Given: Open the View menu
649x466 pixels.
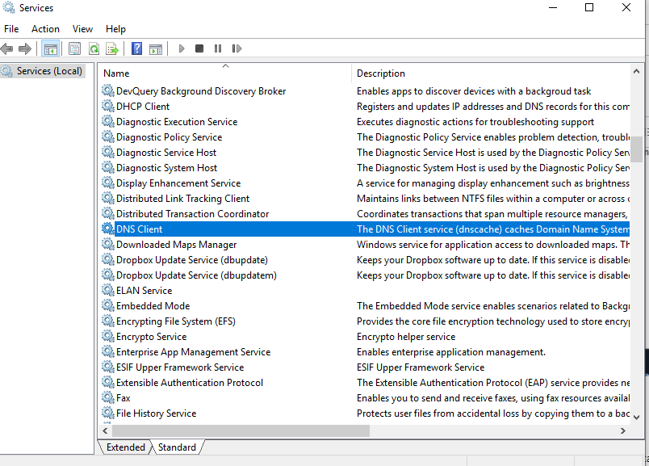Looking at the screenshot, I should (82, 29).
